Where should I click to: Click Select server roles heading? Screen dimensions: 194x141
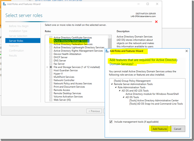coord(24,15)
